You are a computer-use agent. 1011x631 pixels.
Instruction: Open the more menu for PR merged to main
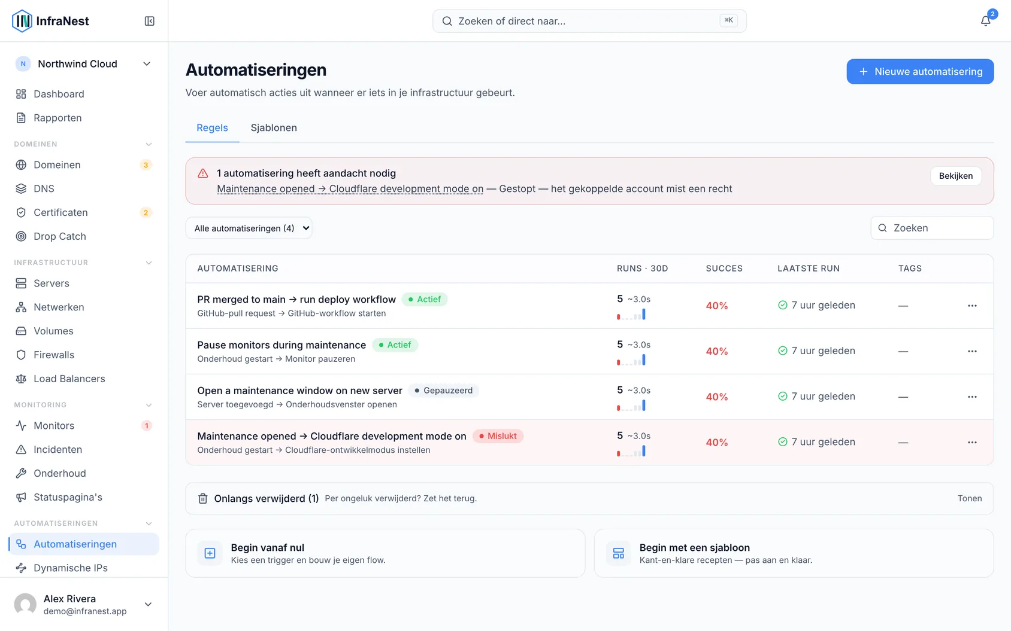tap(972, 306)
